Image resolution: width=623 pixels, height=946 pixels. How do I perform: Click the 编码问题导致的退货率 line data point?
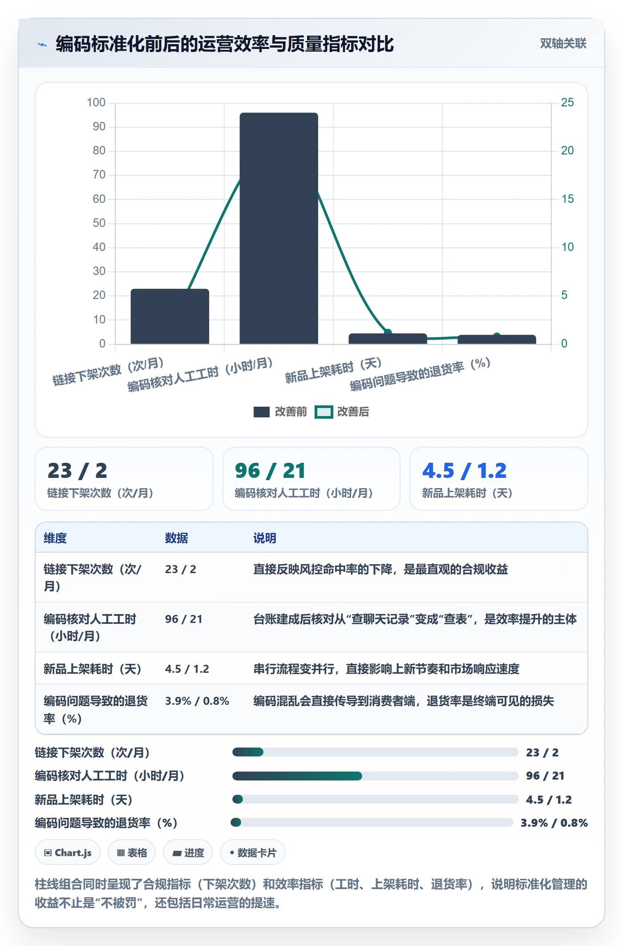(x=497, y=336)
